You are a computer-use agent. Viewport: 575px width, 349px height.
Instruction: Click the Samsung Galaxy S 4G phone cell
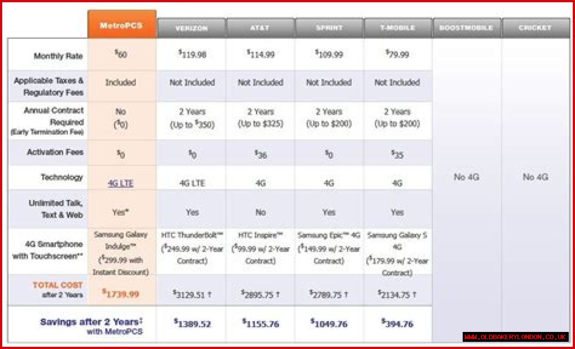397,254
